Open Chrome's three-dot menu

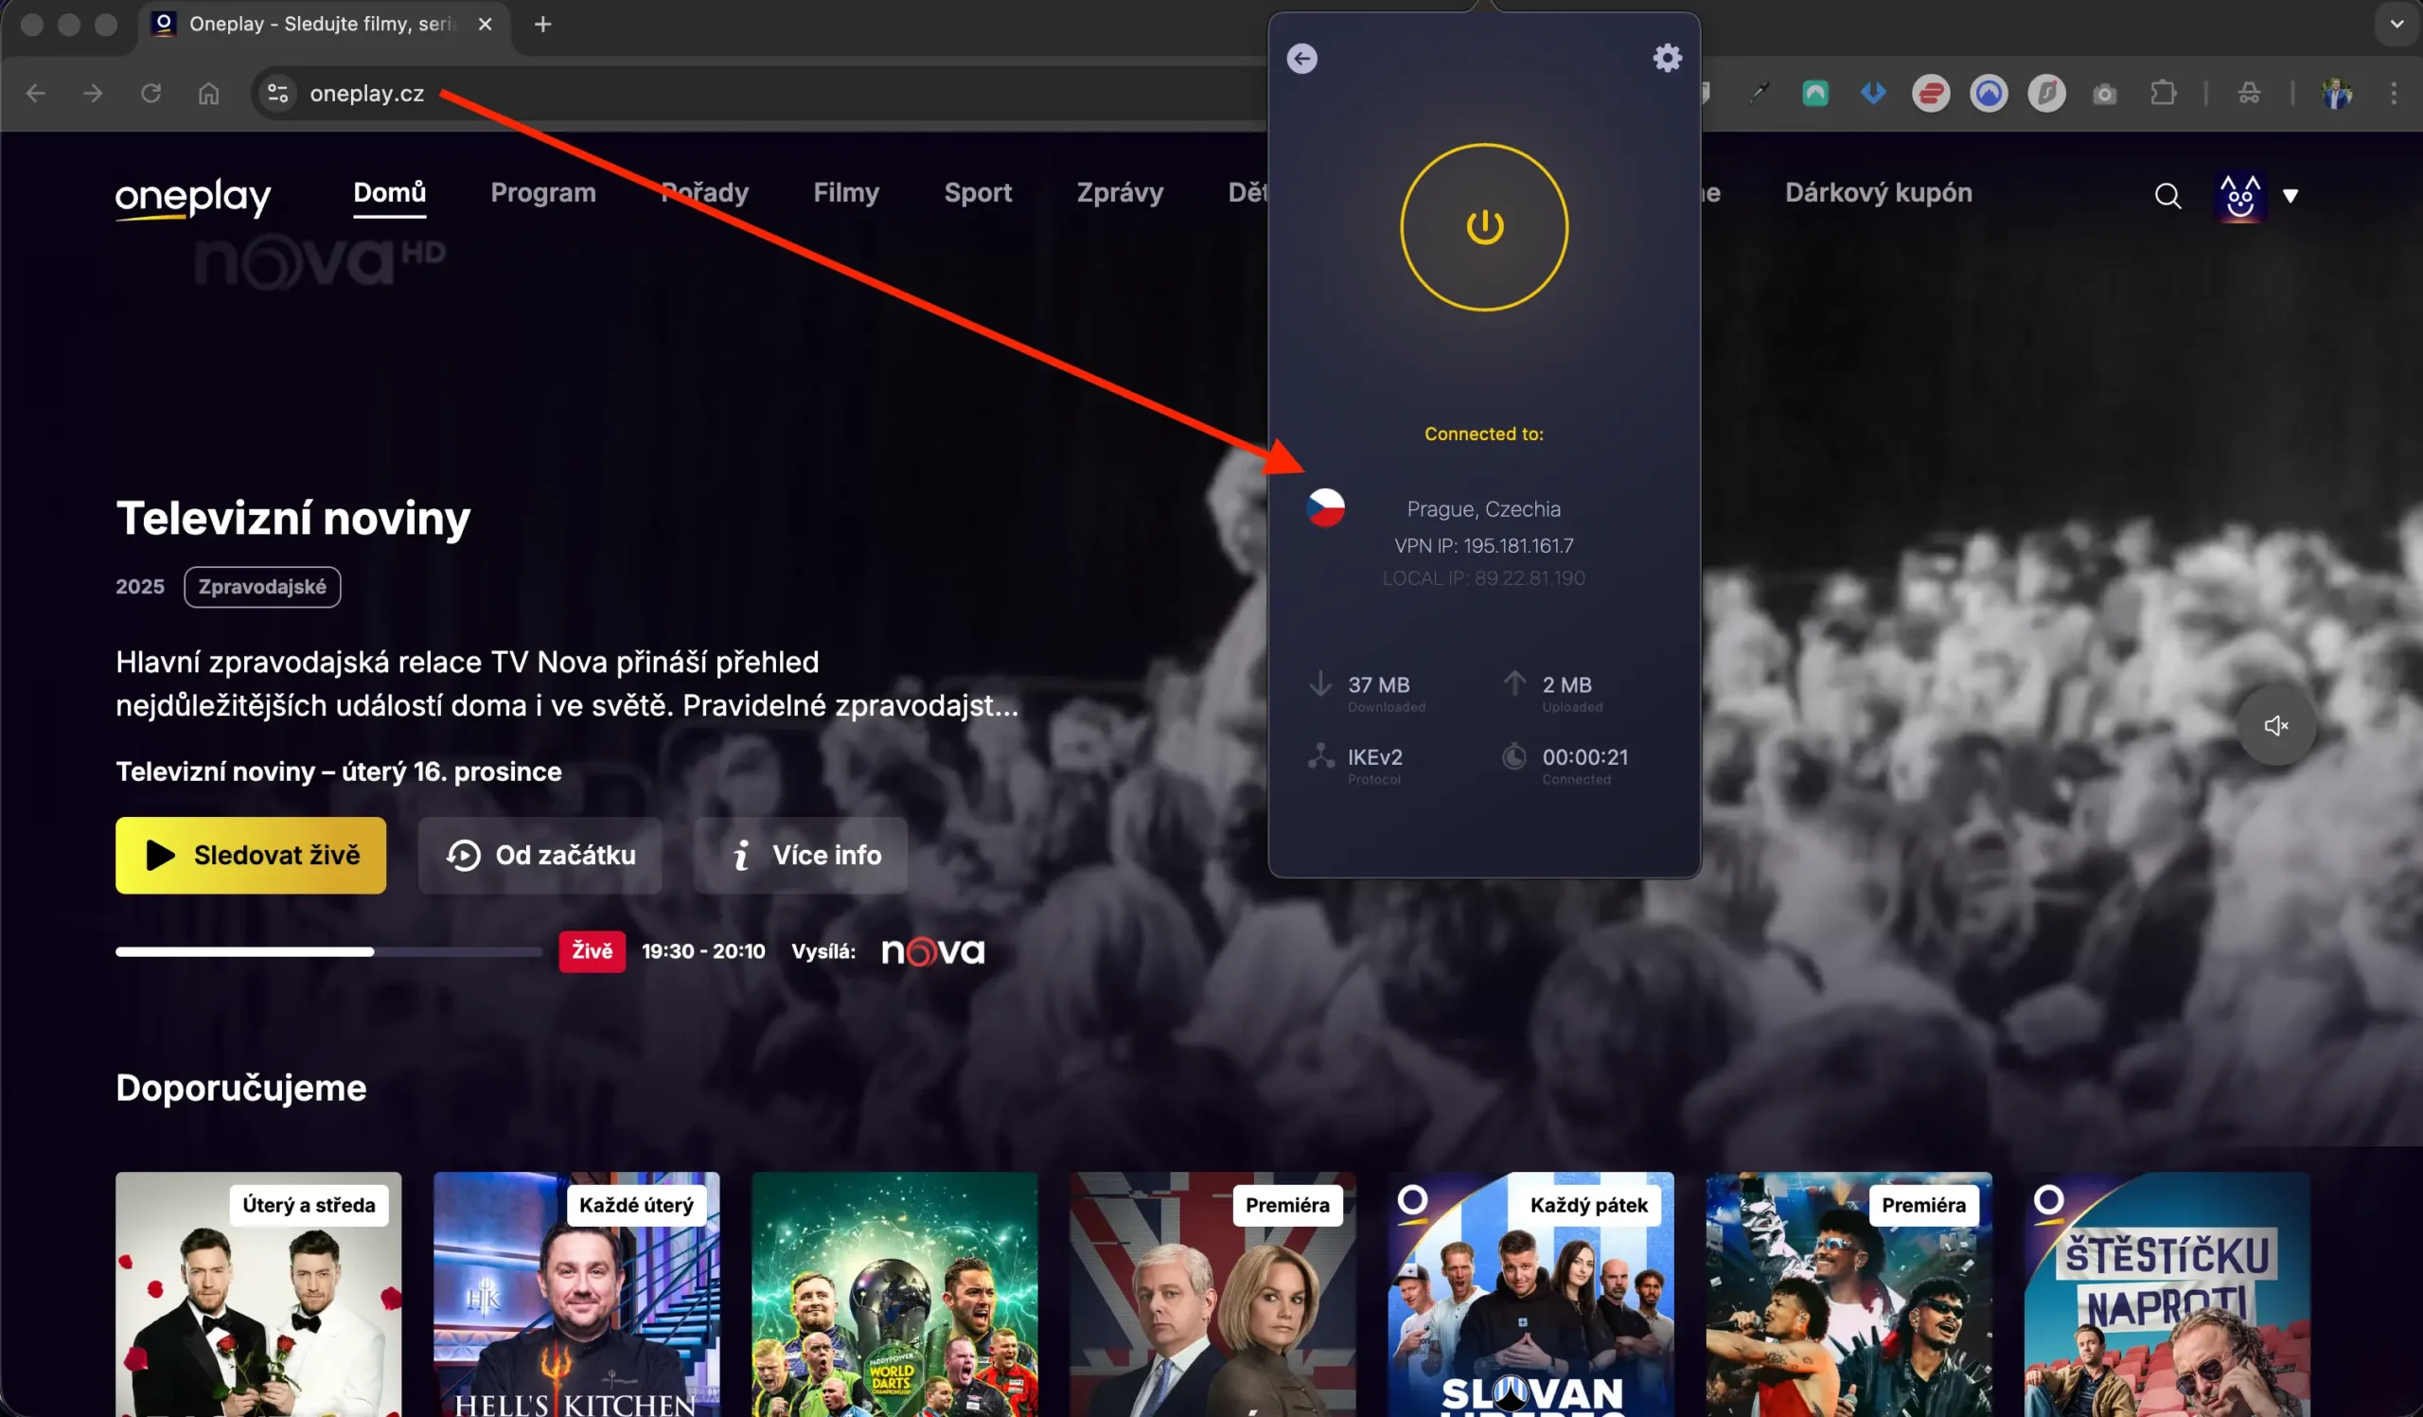(2394, 94)
